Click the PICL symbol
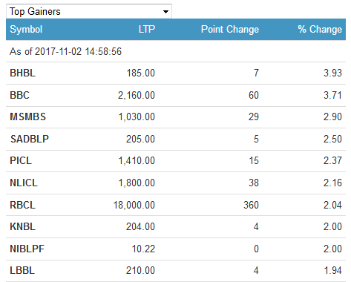Image resolution: width=351 pixels, height=282 pixels. point(21,160)
